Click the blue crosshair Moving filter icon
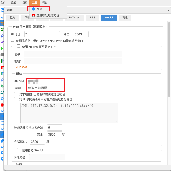The width and height of the screenshot is (171, 171). tap(2, 99)
